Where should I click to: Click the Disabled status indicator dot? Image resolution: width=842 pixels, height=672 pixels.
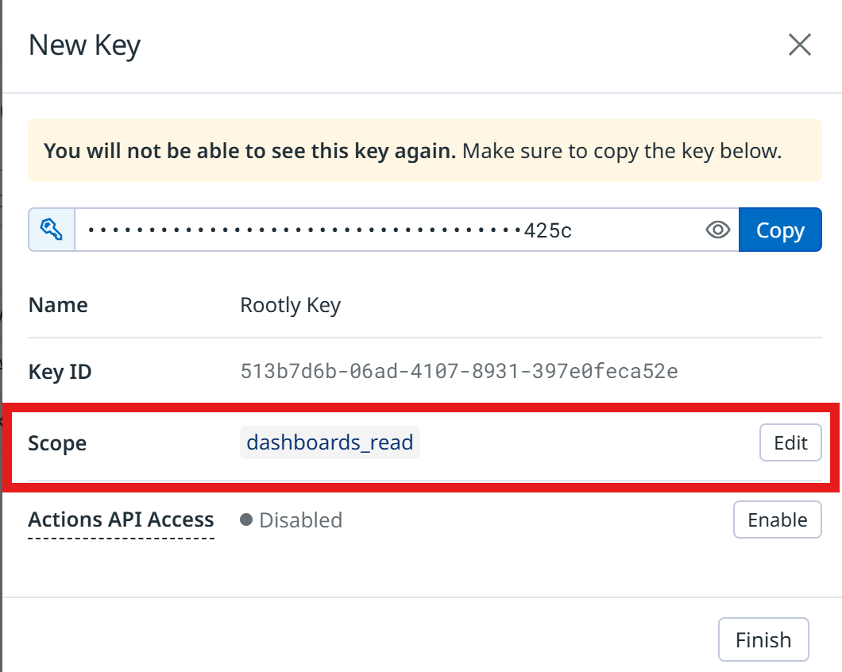[249, 519]
